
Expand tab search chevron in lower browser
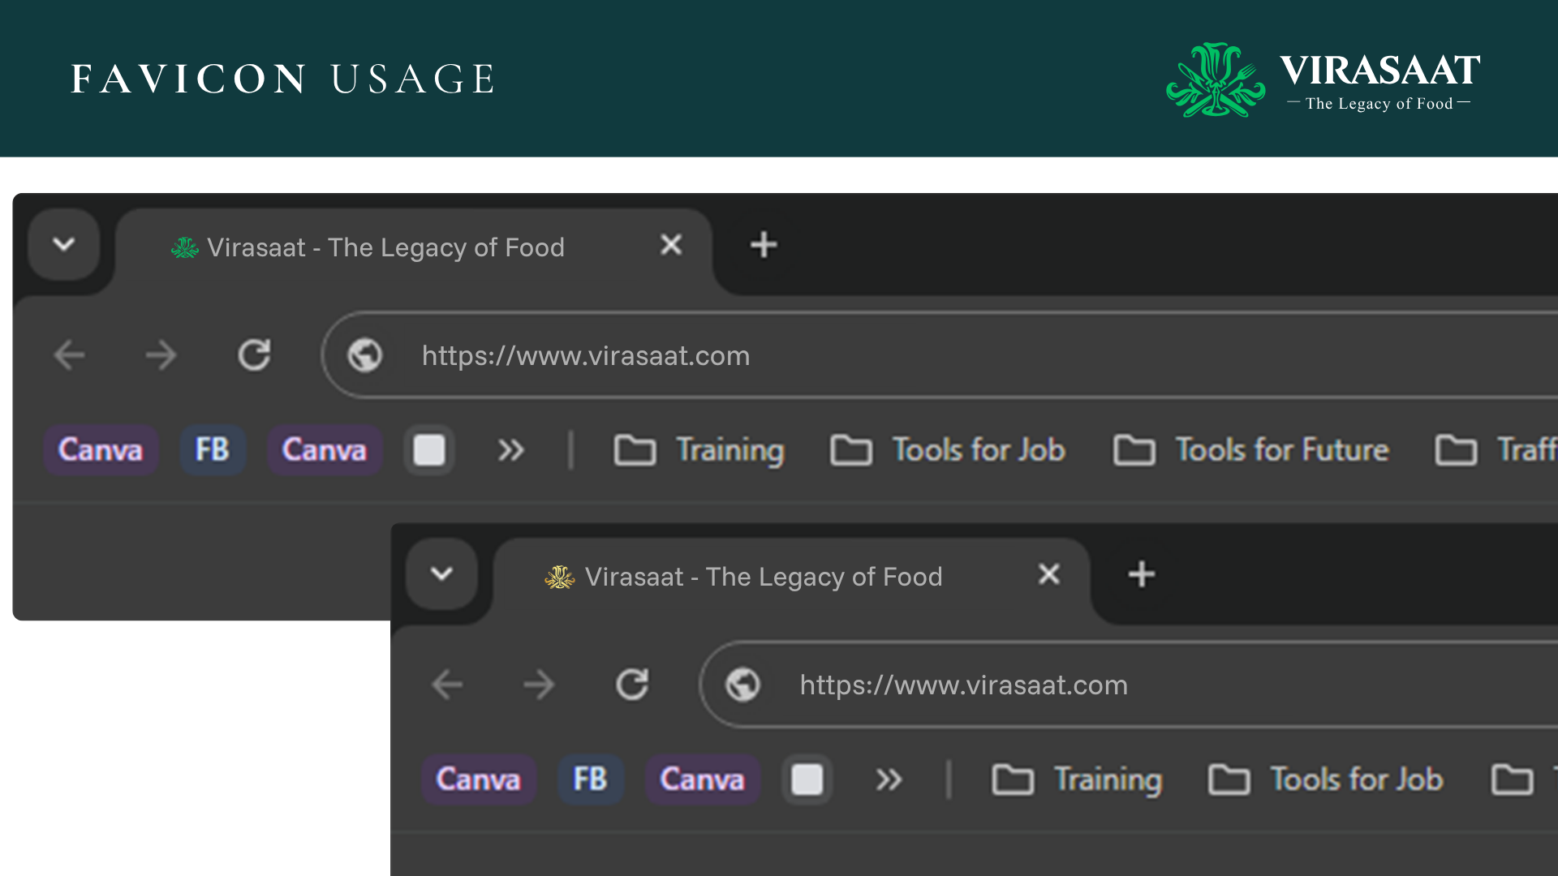[441, 574]
